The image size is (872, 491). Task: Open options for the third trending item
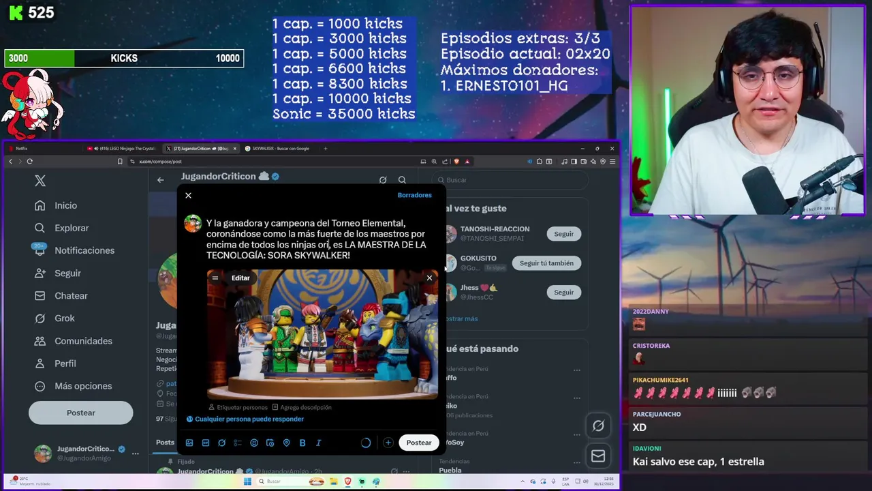577,434
